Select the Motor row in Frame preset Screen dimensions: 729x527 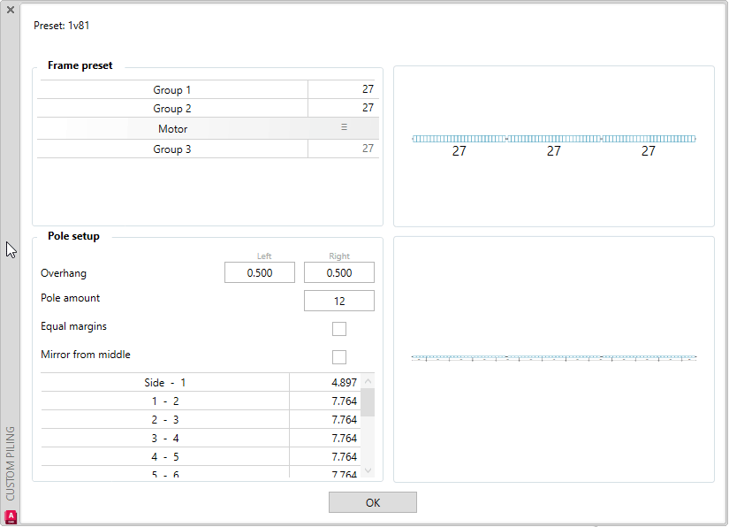click(x=208, y=128)
